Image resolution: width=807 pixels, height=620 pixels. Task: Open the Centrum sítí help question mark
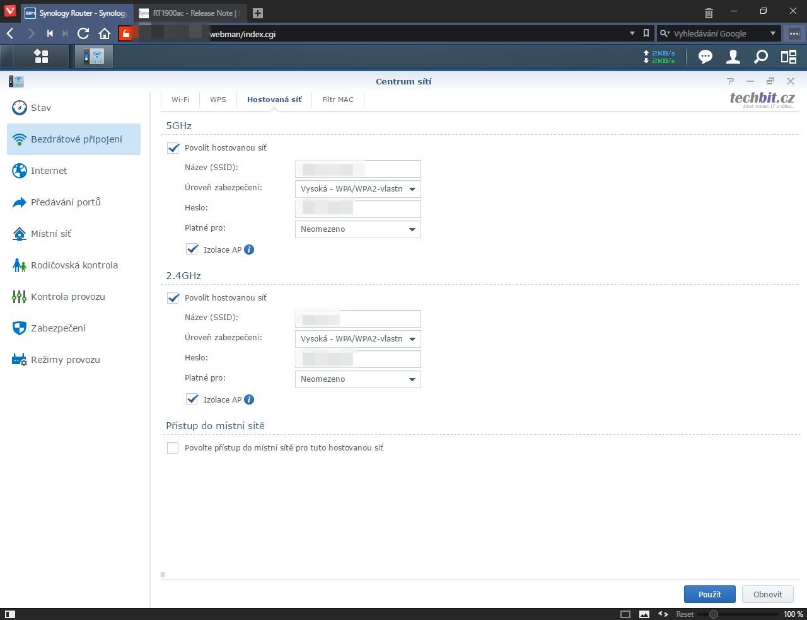coord(730,81)
